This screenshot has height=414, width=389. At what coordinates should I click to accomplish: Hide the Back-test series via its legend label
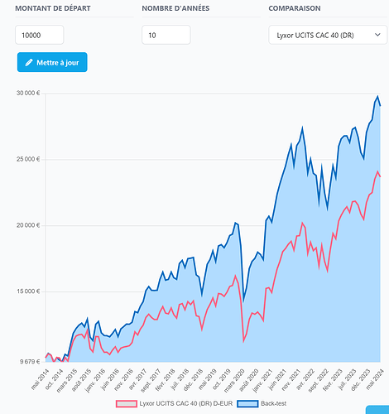point(274,403)
